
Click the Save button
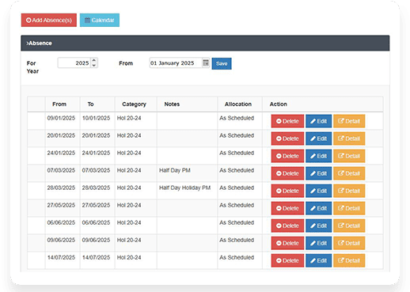222,63
